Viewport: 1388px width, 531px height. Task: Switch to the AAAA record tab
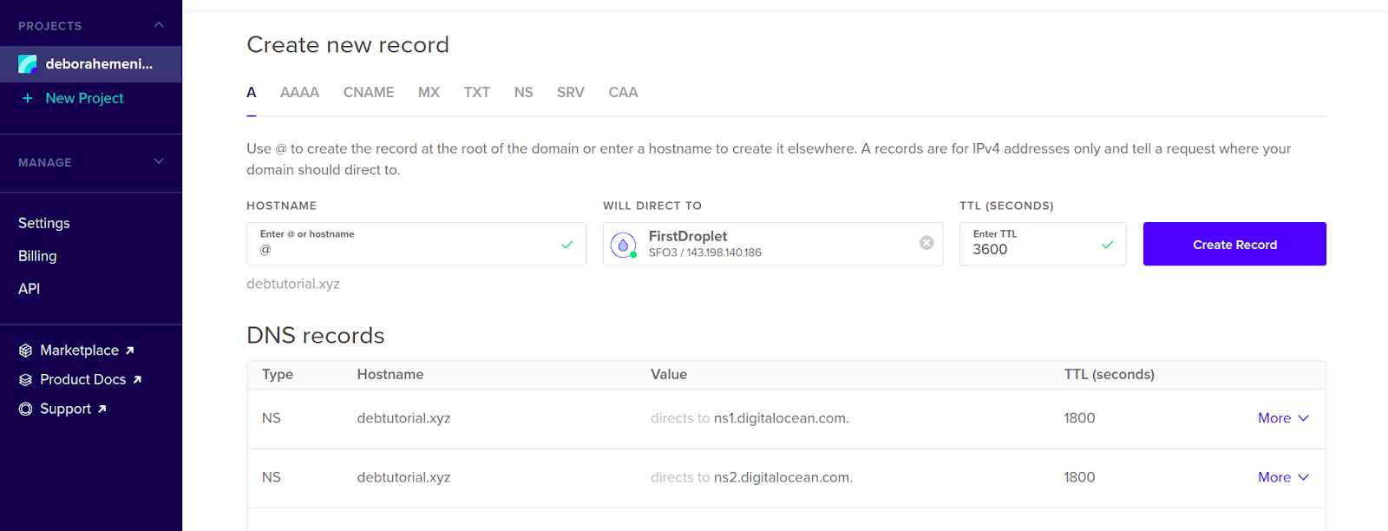299,92
